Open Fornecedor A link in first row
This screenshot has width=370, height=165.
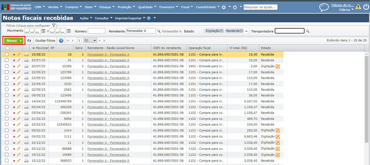(108, 54)
